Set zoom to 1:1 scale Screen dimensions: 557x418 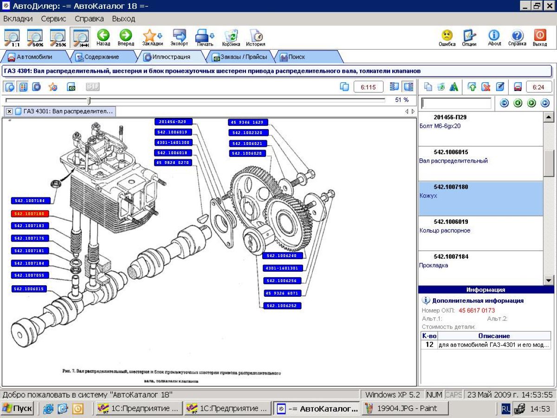pos(12,38)
